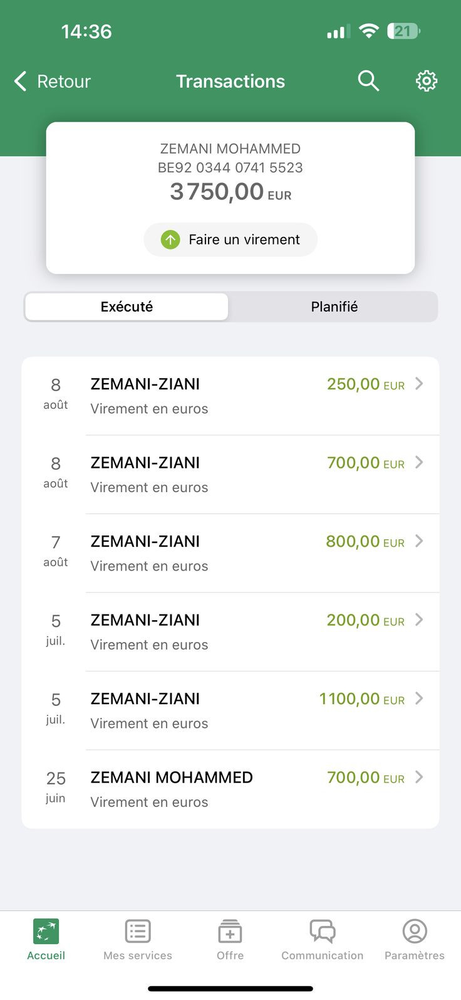461x1000 pixels.
Task: Expand the 250,00 EUR transaction chevron
Action: 419,384
